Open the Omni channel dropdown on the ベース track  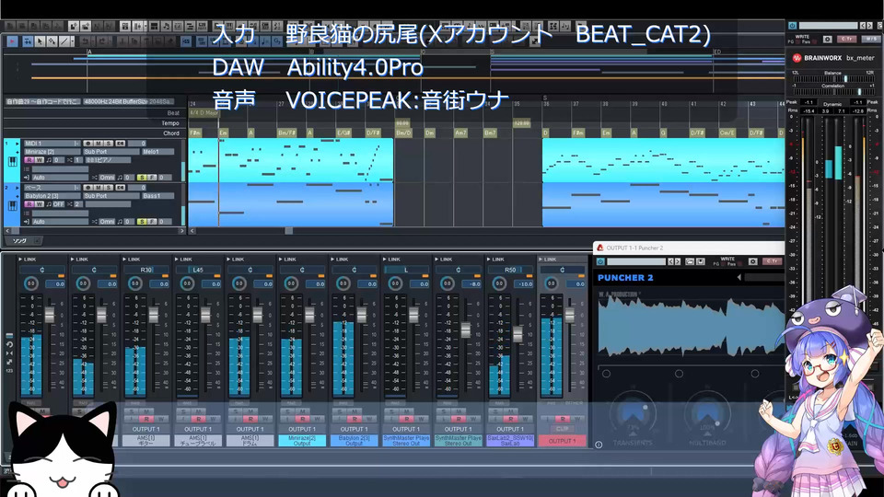point(107,222)
